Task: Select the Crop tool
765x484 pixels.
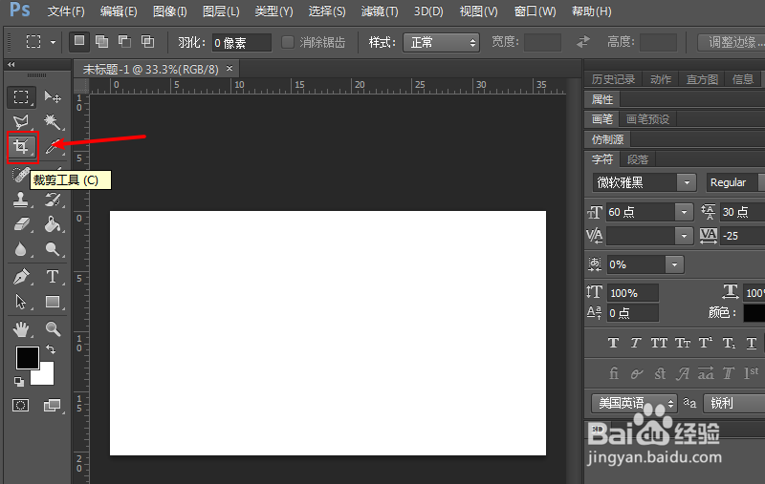Action: click(21, 147)
